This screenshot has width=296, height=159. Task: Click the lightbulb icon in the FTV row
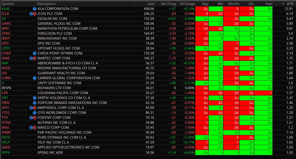pos(31,118)
